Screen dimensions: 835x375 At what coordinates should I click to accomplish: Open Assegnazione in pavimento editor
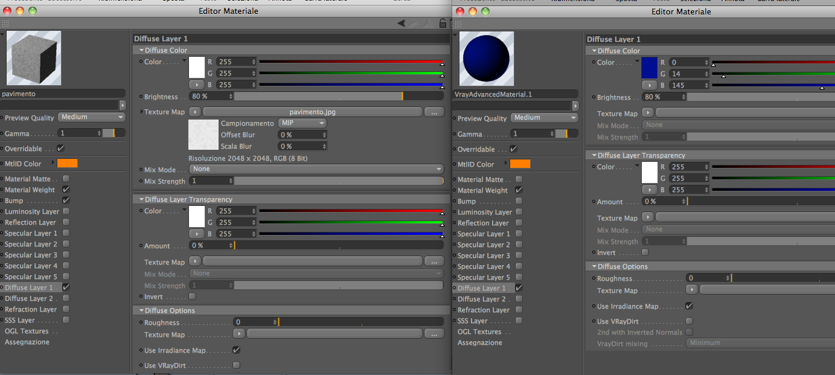point(27,342)
